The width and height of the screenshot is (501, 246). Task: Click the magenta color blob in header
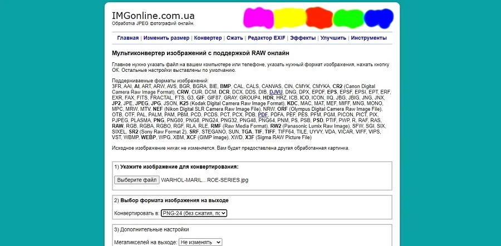258,18
